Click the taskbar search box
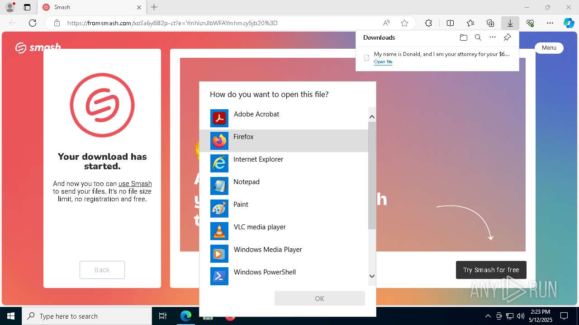This screenshot has width=579, height=325. coord(87,316)
